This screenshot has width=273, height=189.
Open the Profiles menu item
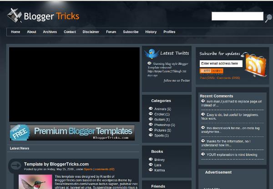pos(169,32)
